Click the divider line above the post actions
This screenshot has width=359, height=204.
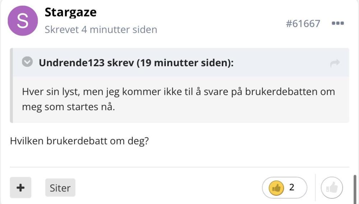(179, 167)
